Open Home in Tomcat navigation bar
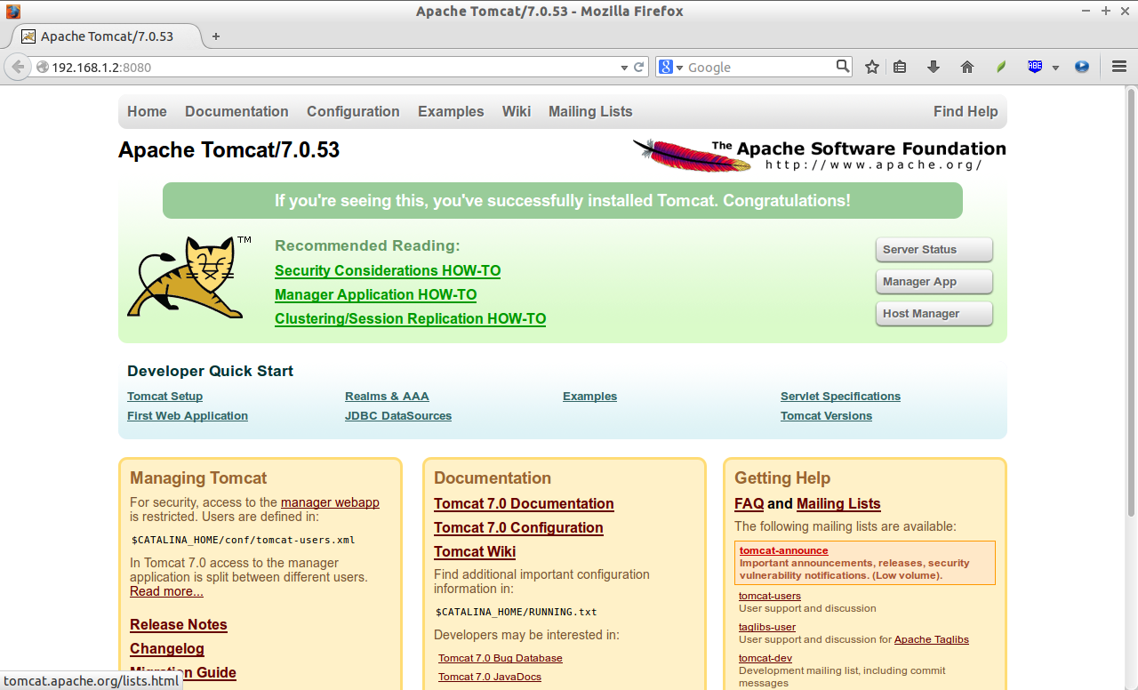This screenshot has height=690, width=1138. tap(147, 111)
